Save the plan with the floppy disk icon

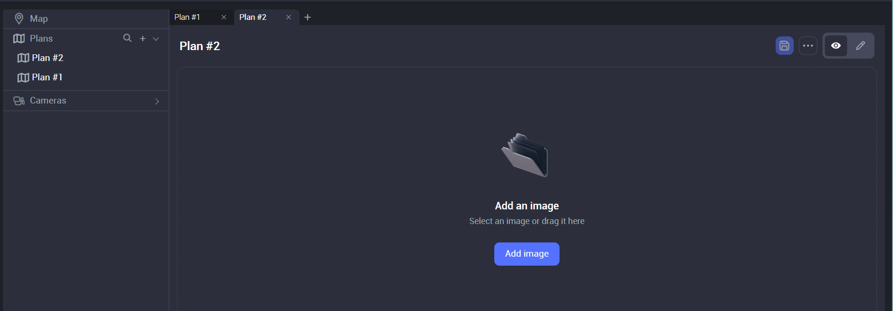point(784,46)
